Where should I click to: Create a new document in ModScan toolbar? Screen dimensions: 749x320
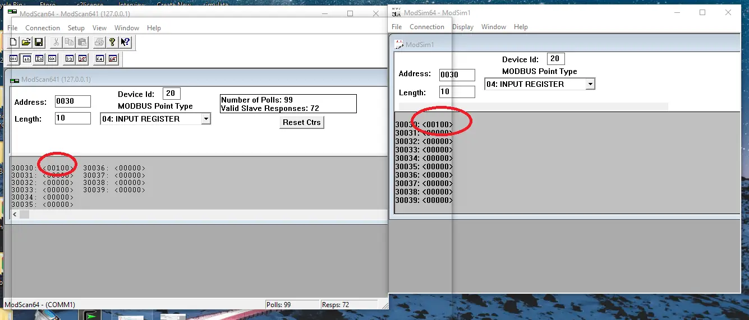tap(13, 42)
